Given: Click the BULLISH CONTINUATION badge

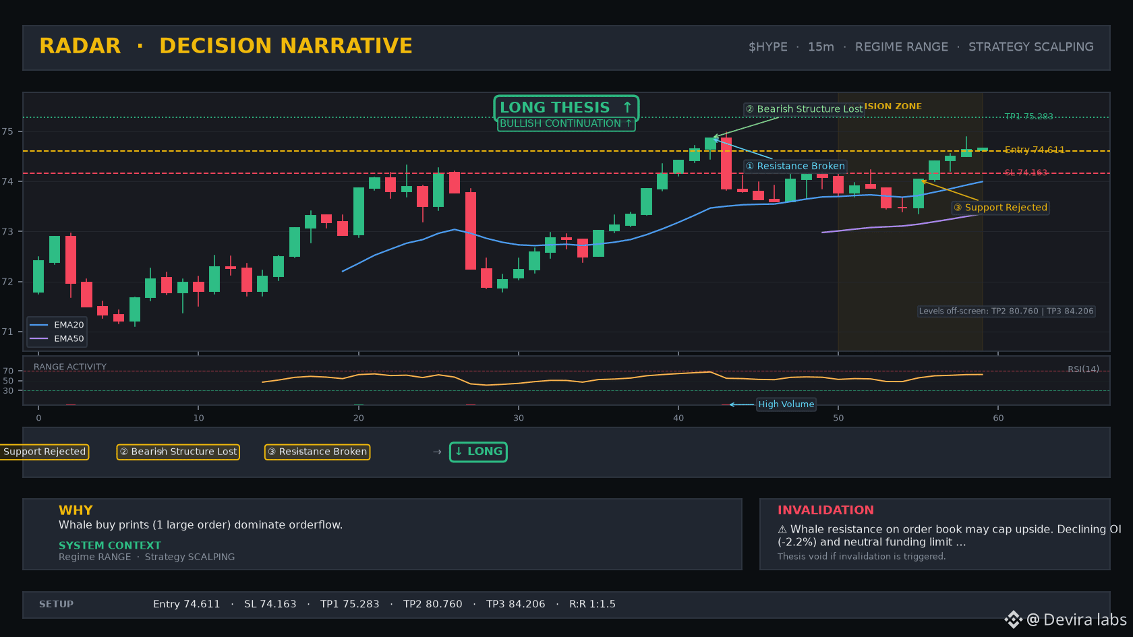Looking at the screenshot, I should pyautogui.click(x=566, y=123).
